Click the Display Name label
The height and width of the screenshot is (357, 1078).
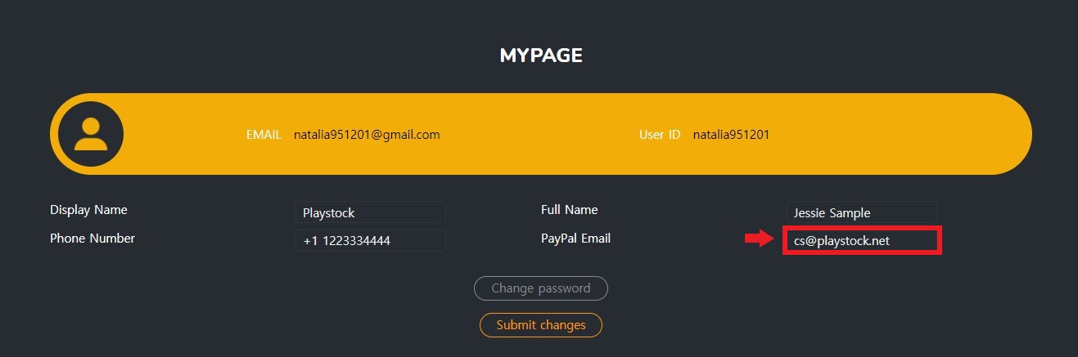(x=88, y=210)
